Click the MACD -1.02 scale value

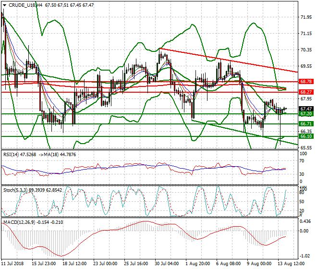click(x=305, y=256)
